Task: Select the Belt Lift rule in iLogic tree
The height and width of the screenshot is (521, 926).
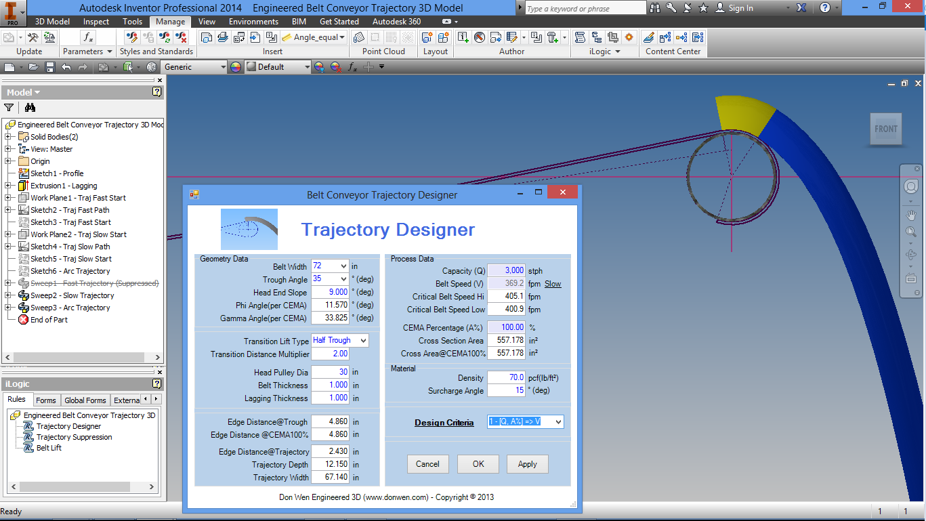Action: point(49,448)
